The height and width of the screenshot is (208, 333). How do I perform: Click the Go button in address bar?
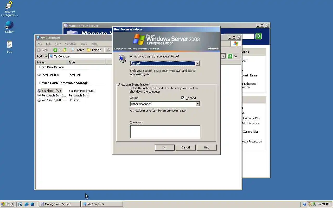pyautogui.click(x=232, y=56)
